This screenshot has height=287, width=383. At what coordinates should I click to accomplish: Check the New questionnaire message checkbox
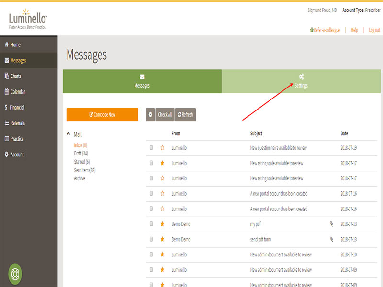[151, 148]
